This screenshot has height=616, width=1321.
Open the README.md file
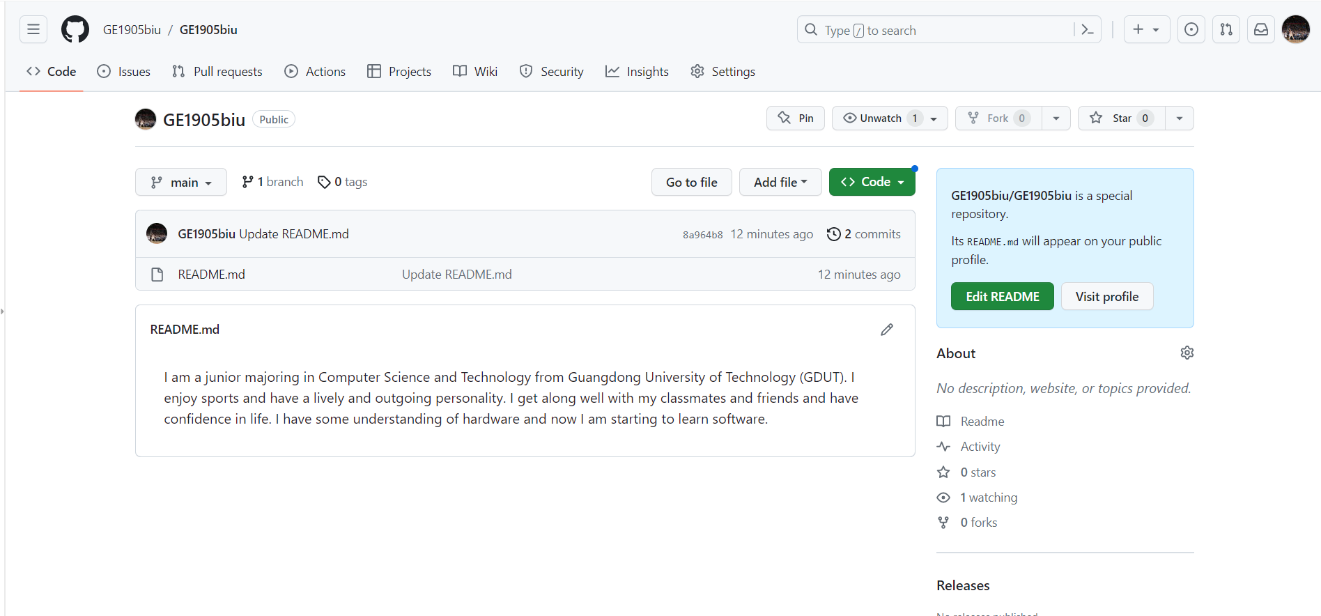click(211, 275)
